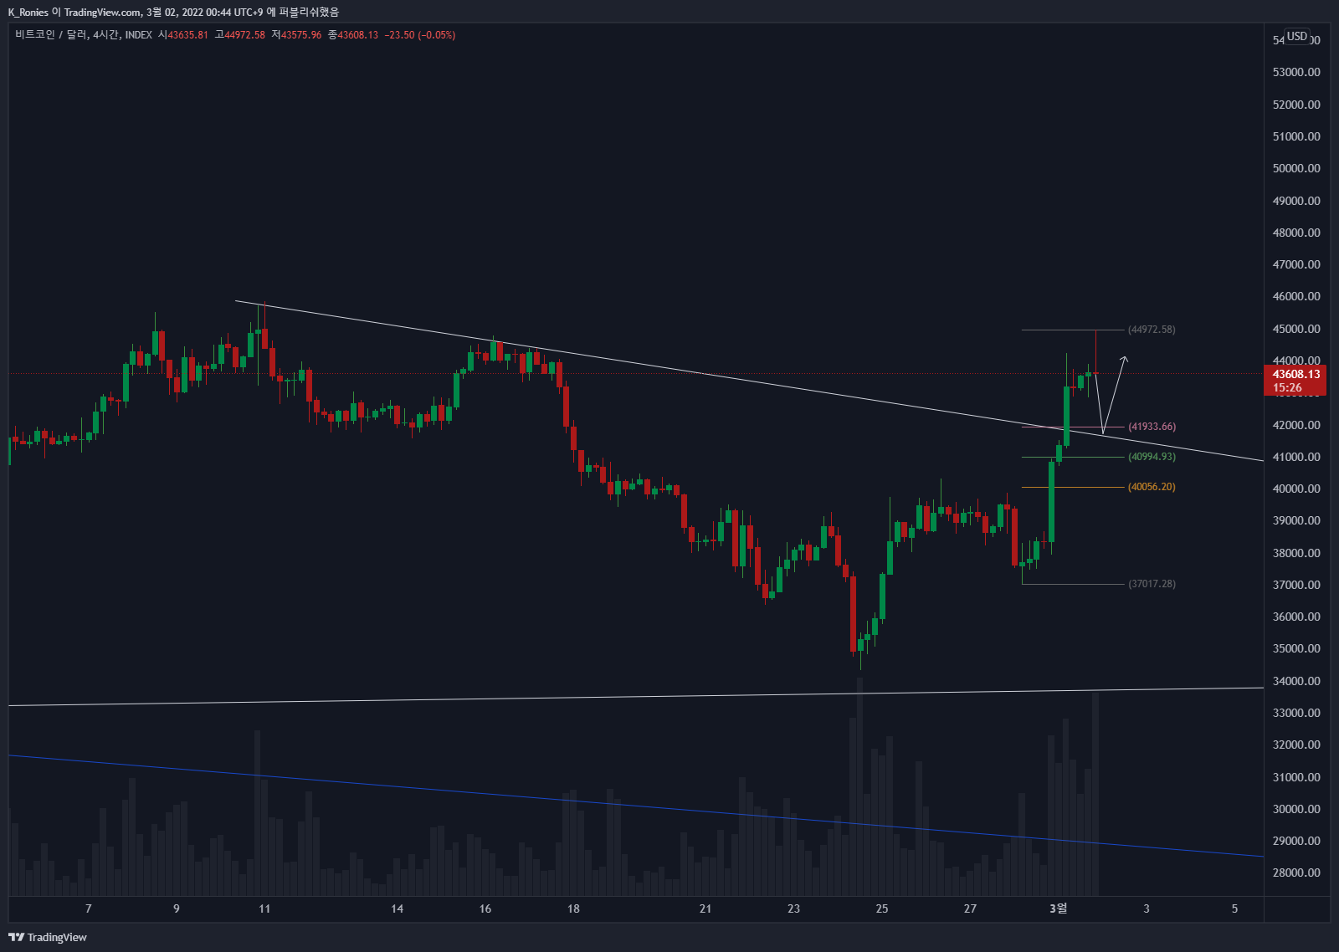Click the date label 16 on time axis
1339x952 pixels.
coord(485,908)
